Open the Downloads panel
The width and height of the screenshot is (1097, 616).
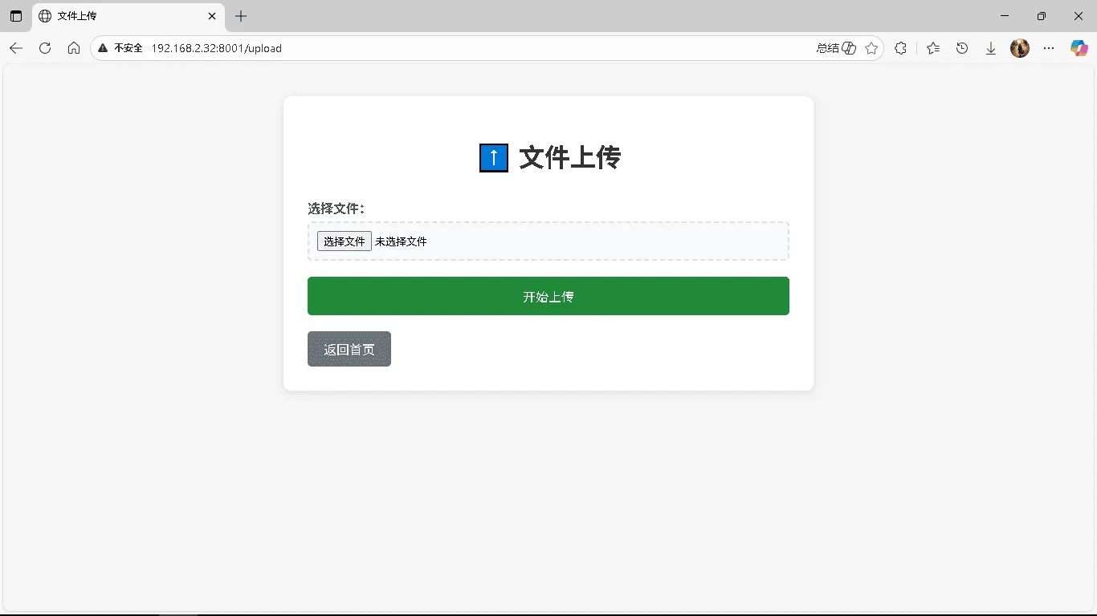pyautogui.click(x=990, y=48)
